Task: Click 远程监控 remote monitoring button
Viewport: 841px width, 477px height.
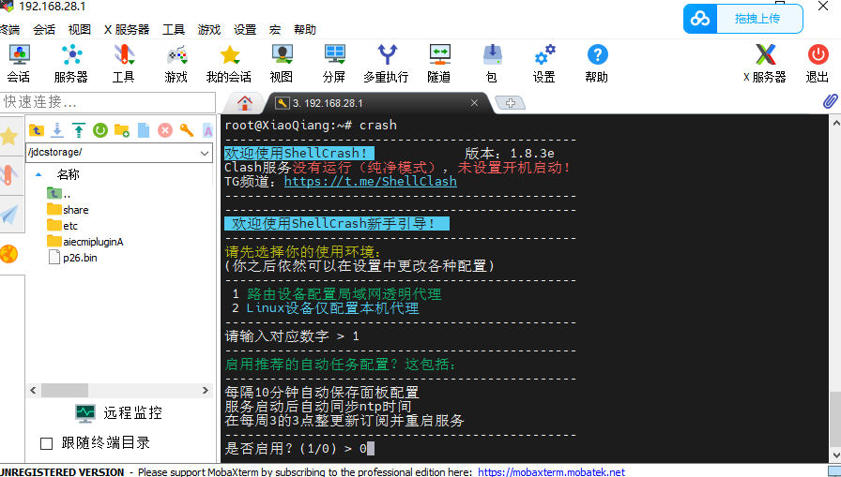Action: click(119, 412)
